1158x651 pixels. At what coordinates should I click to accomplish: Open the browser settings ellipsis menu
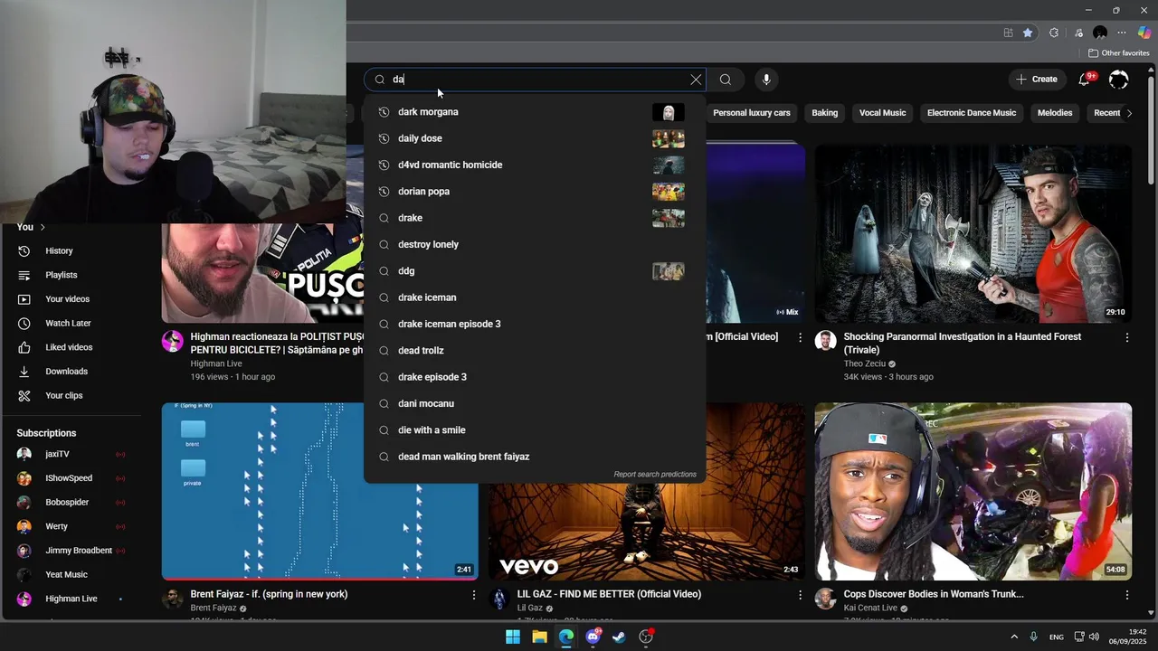click(x=1122, y=33)
